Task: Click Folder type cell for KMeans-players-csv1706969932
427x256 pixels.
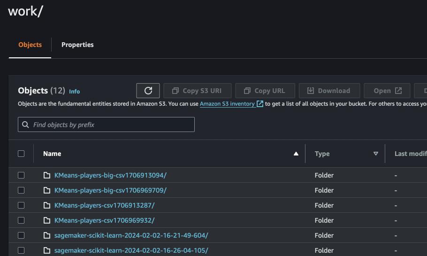Action: pyautogui.click(x=324, y=220)
